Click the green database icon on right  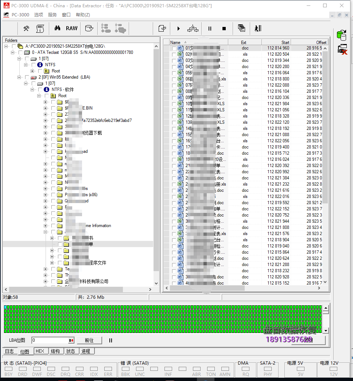[x=342, y=35]
